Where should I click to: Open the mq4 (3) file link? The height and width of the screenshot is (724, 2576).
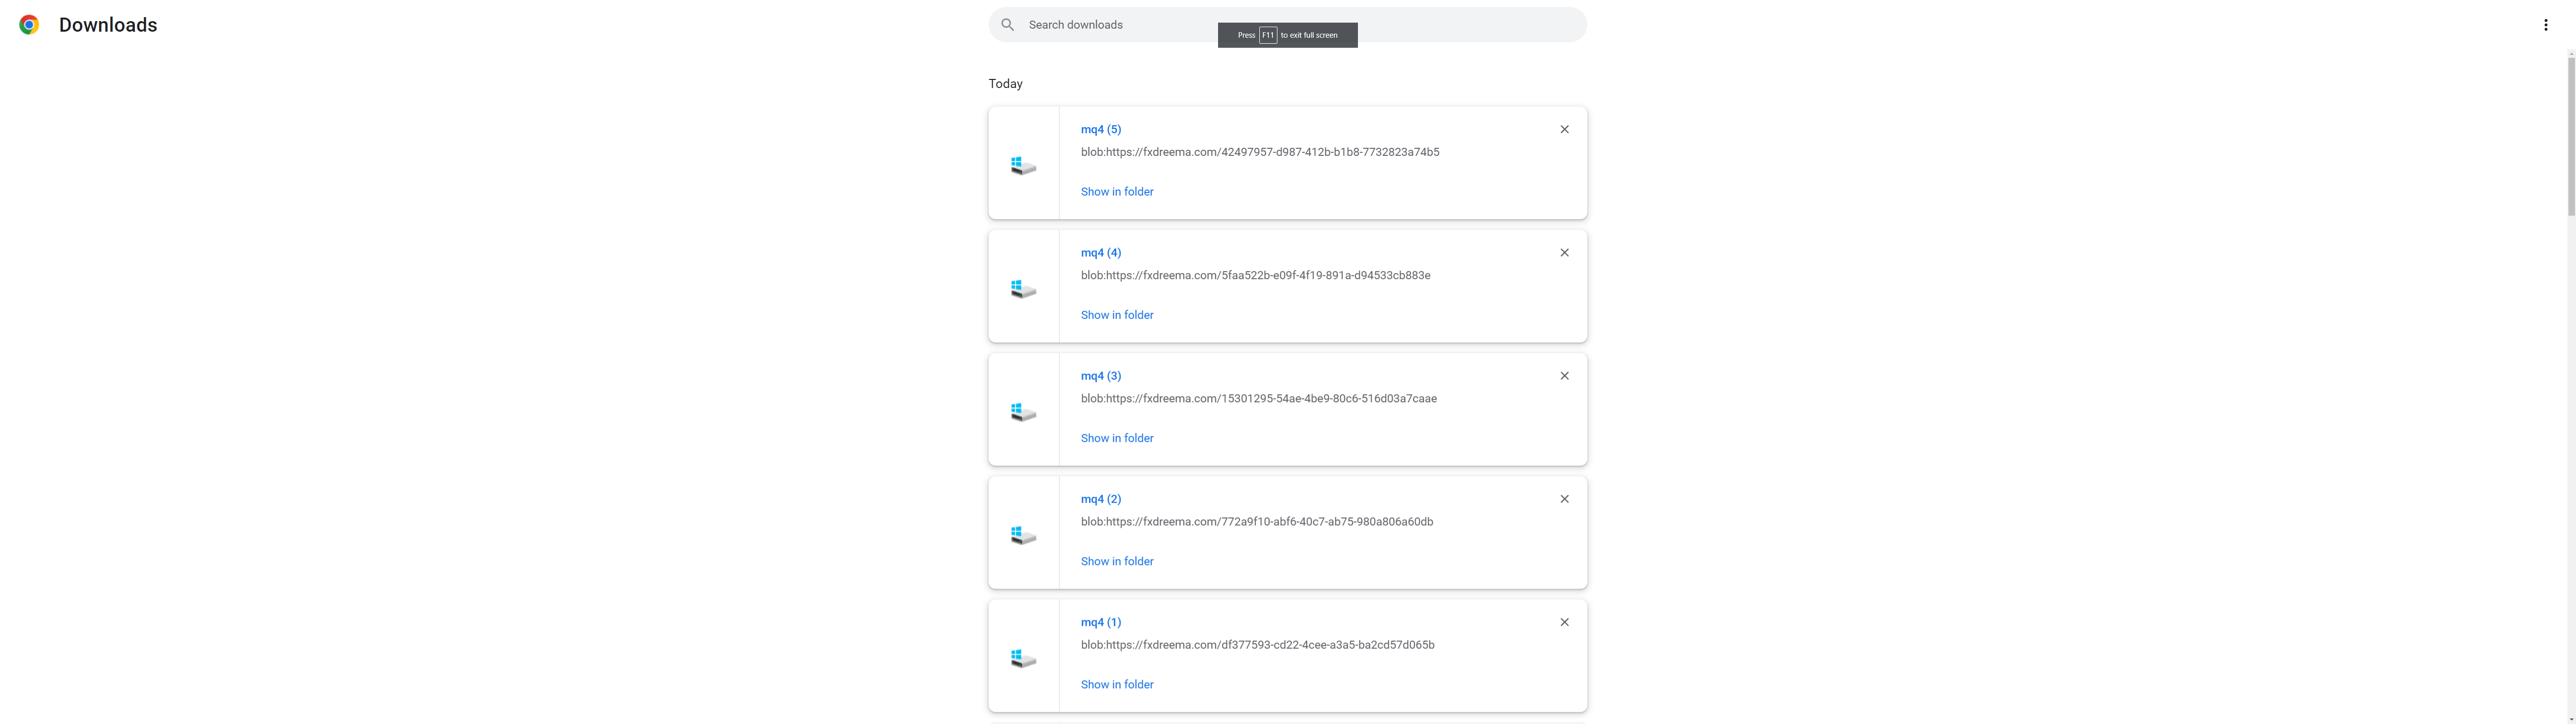click(1100, 376)
